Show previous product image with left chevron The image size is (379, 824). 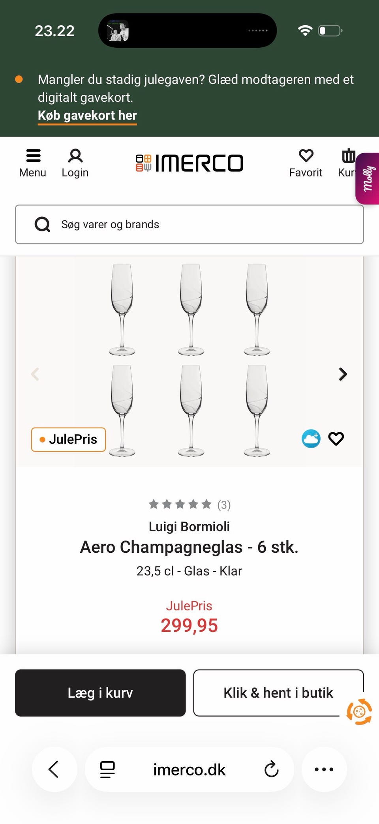coord(36,374)
